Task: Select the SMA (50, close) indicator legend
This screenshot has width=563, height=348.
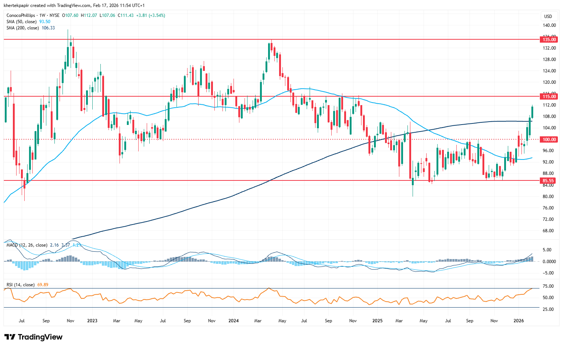Action: (x=21, y=22)
